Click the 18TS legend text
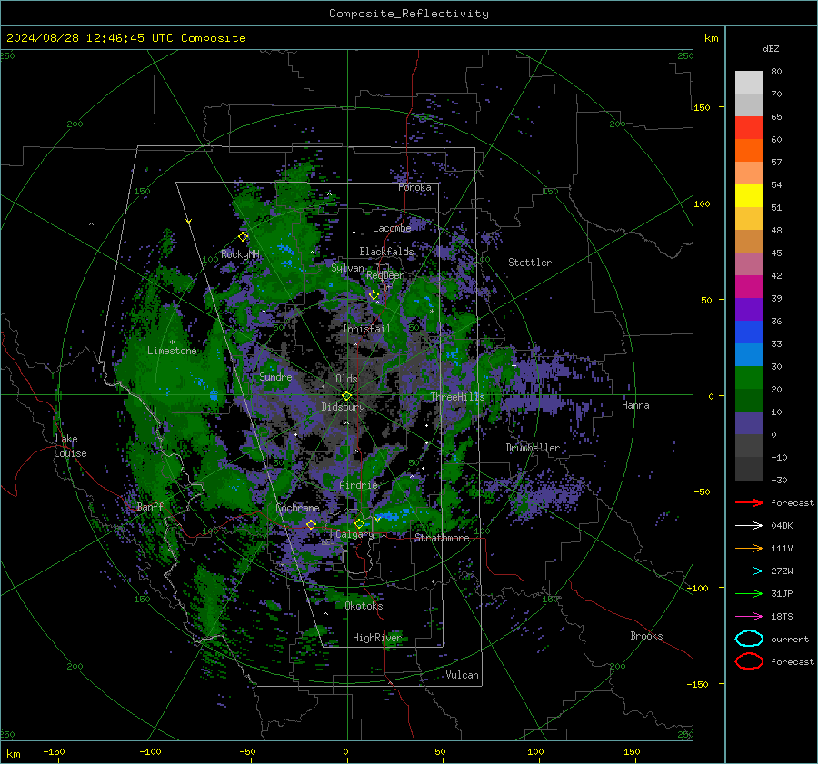 pos(782,617)
